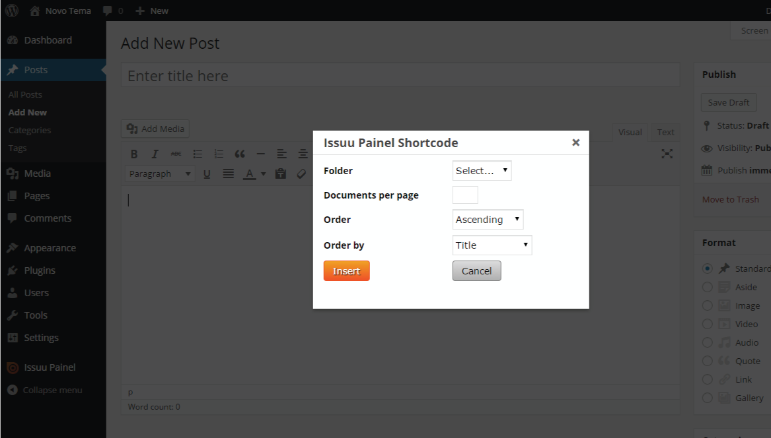The height and width of the screenshot is (438, 771).
Task: Switch to the Text editor tab
Action: pyautogui.click(x=665, y=132)
